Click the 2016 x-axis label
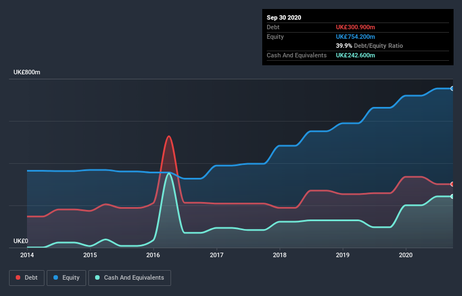 pyautogui.click(x=153, y=255)
